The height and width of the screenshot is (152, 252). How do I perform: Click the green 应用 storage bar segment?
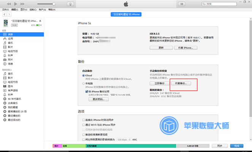coord(74,146)
